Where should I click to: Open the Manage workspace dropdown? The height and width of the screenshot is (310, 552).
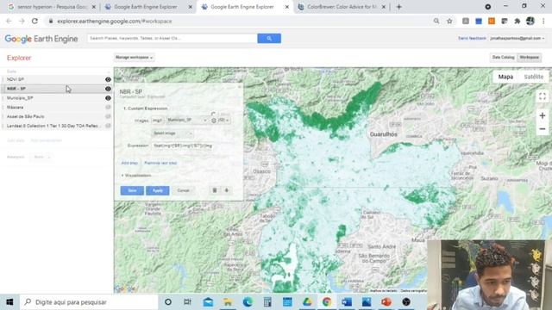[134, 58]
